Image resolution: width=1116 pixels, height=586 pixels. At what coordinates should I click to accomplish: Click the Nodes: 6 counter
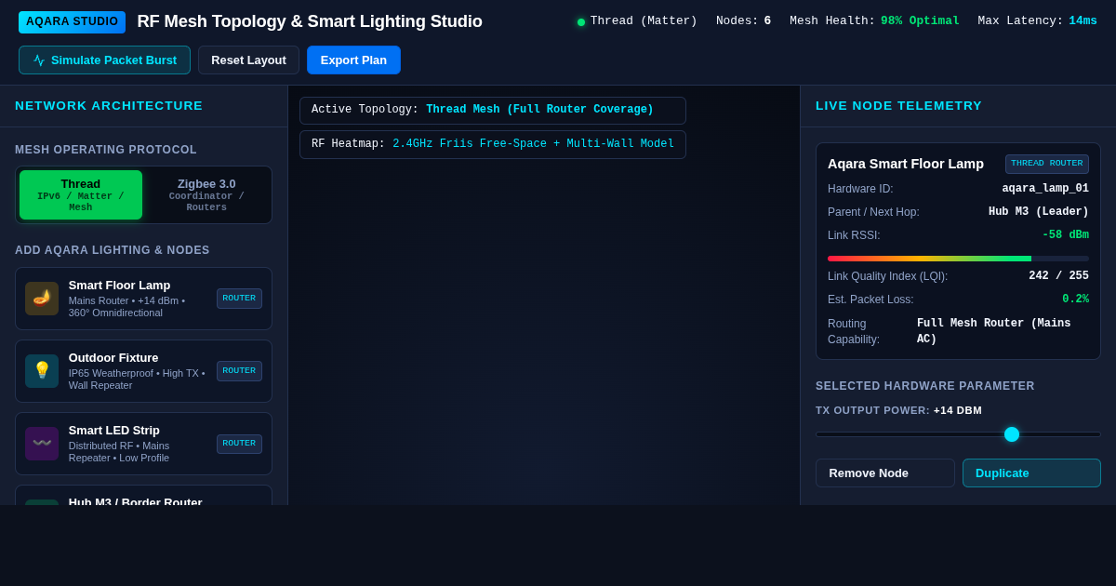743,21
